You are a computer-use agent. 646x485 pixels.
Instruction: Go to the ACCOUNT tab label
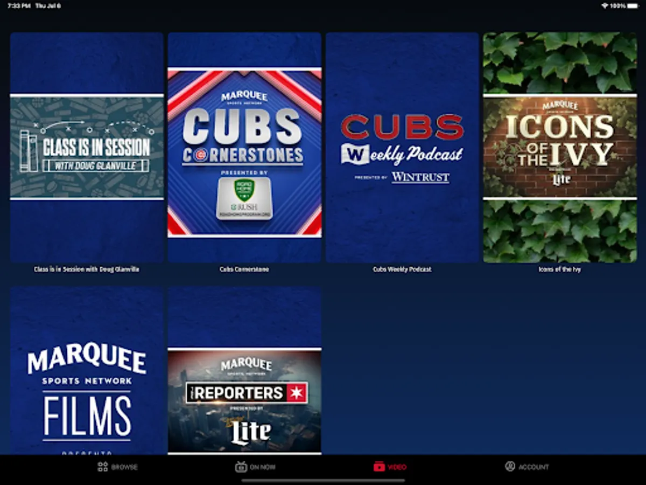533,467
